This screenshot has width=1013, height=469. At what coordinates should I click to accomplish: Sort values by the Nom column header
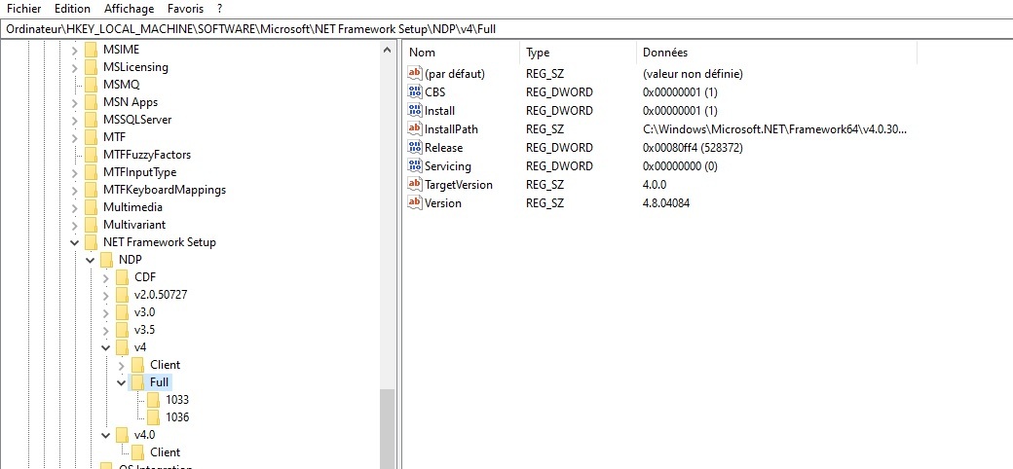click(x=461, y=53)
